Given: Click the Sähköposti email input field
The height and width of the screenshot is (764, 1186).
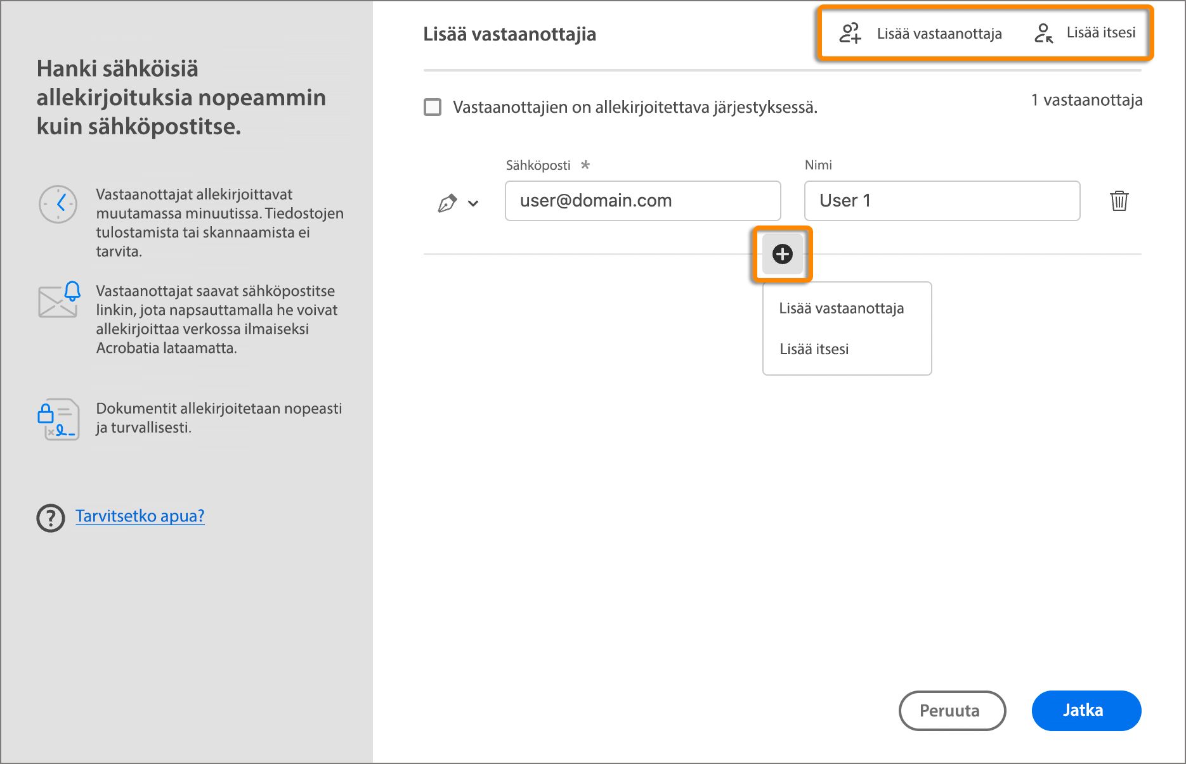Looking at the screenshot, I should tap(642, 201).
